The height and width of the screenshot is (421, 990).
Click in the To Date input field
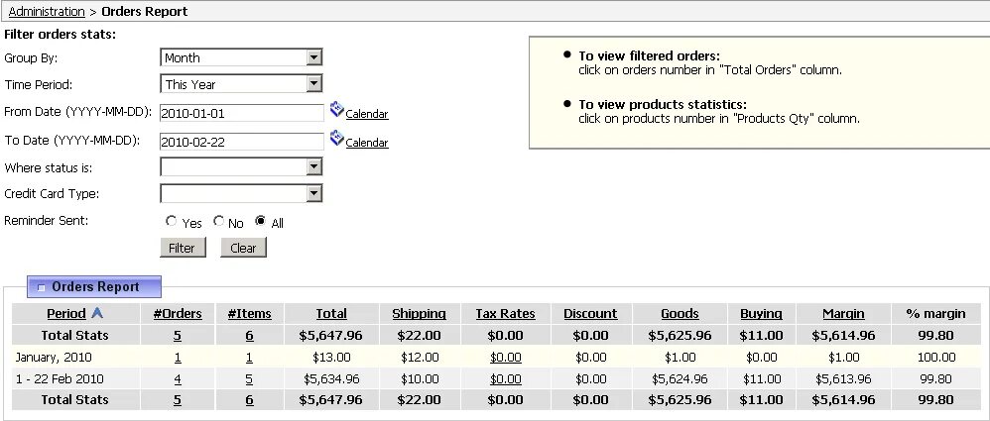[x=241, y=142]
